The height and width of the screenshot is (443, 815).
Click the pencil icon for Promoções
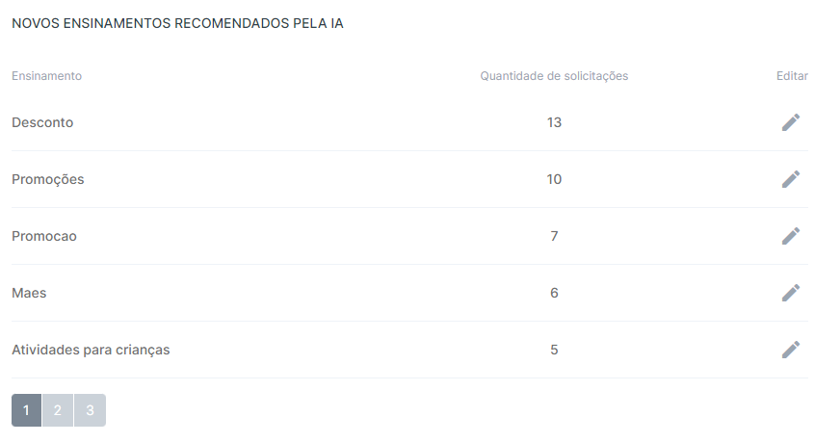tap(791, 179)
